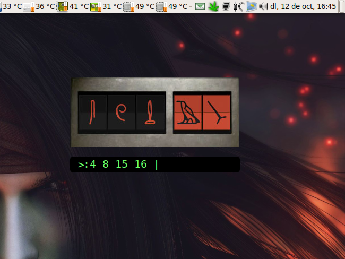Click the 33 °C temperature reading
This screenshot has height=259, width=345.
click(12, 6)
